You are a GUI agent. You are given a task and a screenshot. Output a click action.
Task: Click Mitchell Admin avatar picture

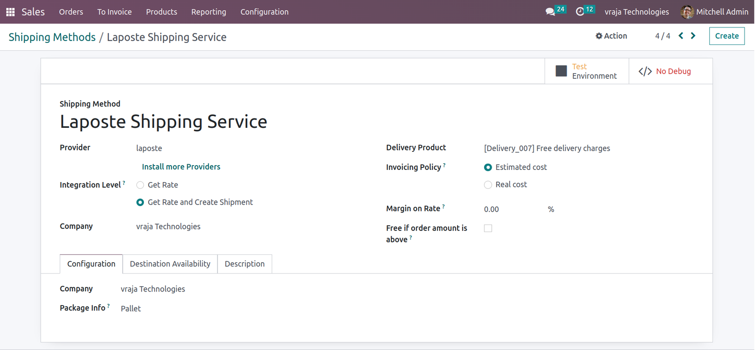[x=687, y=12]
